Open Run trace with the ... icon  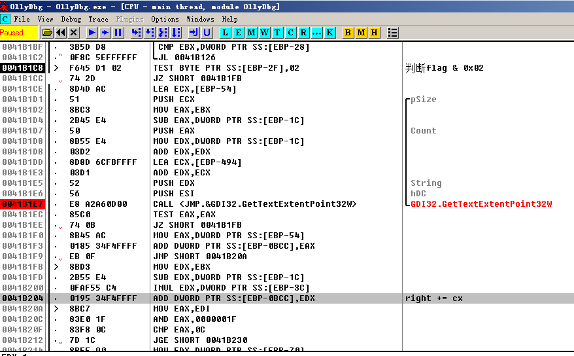coord(316,33)
